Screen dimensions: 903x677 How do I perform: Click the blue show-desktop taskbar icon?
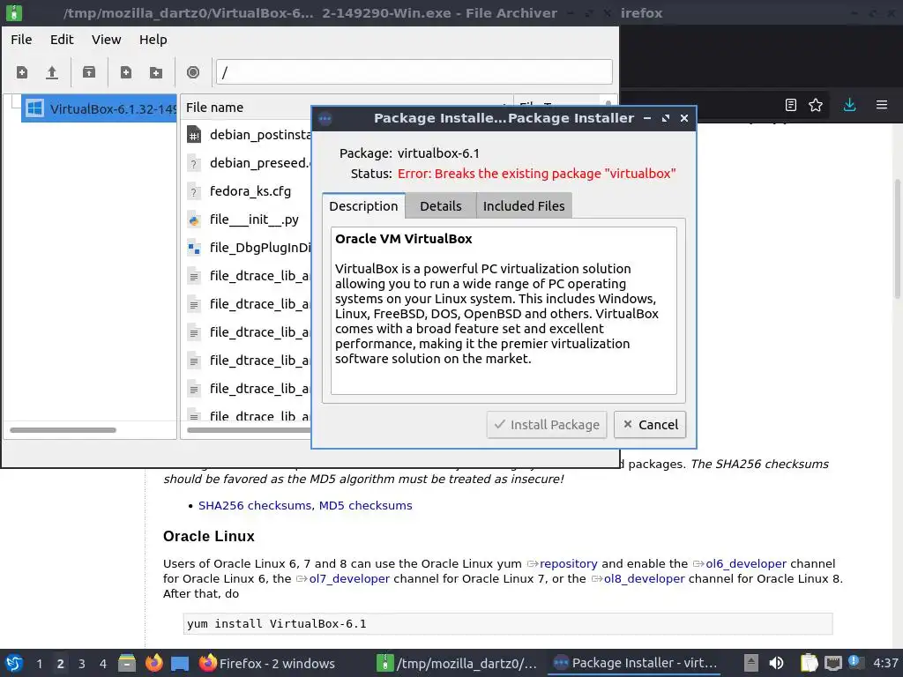(x=180, y=663)
